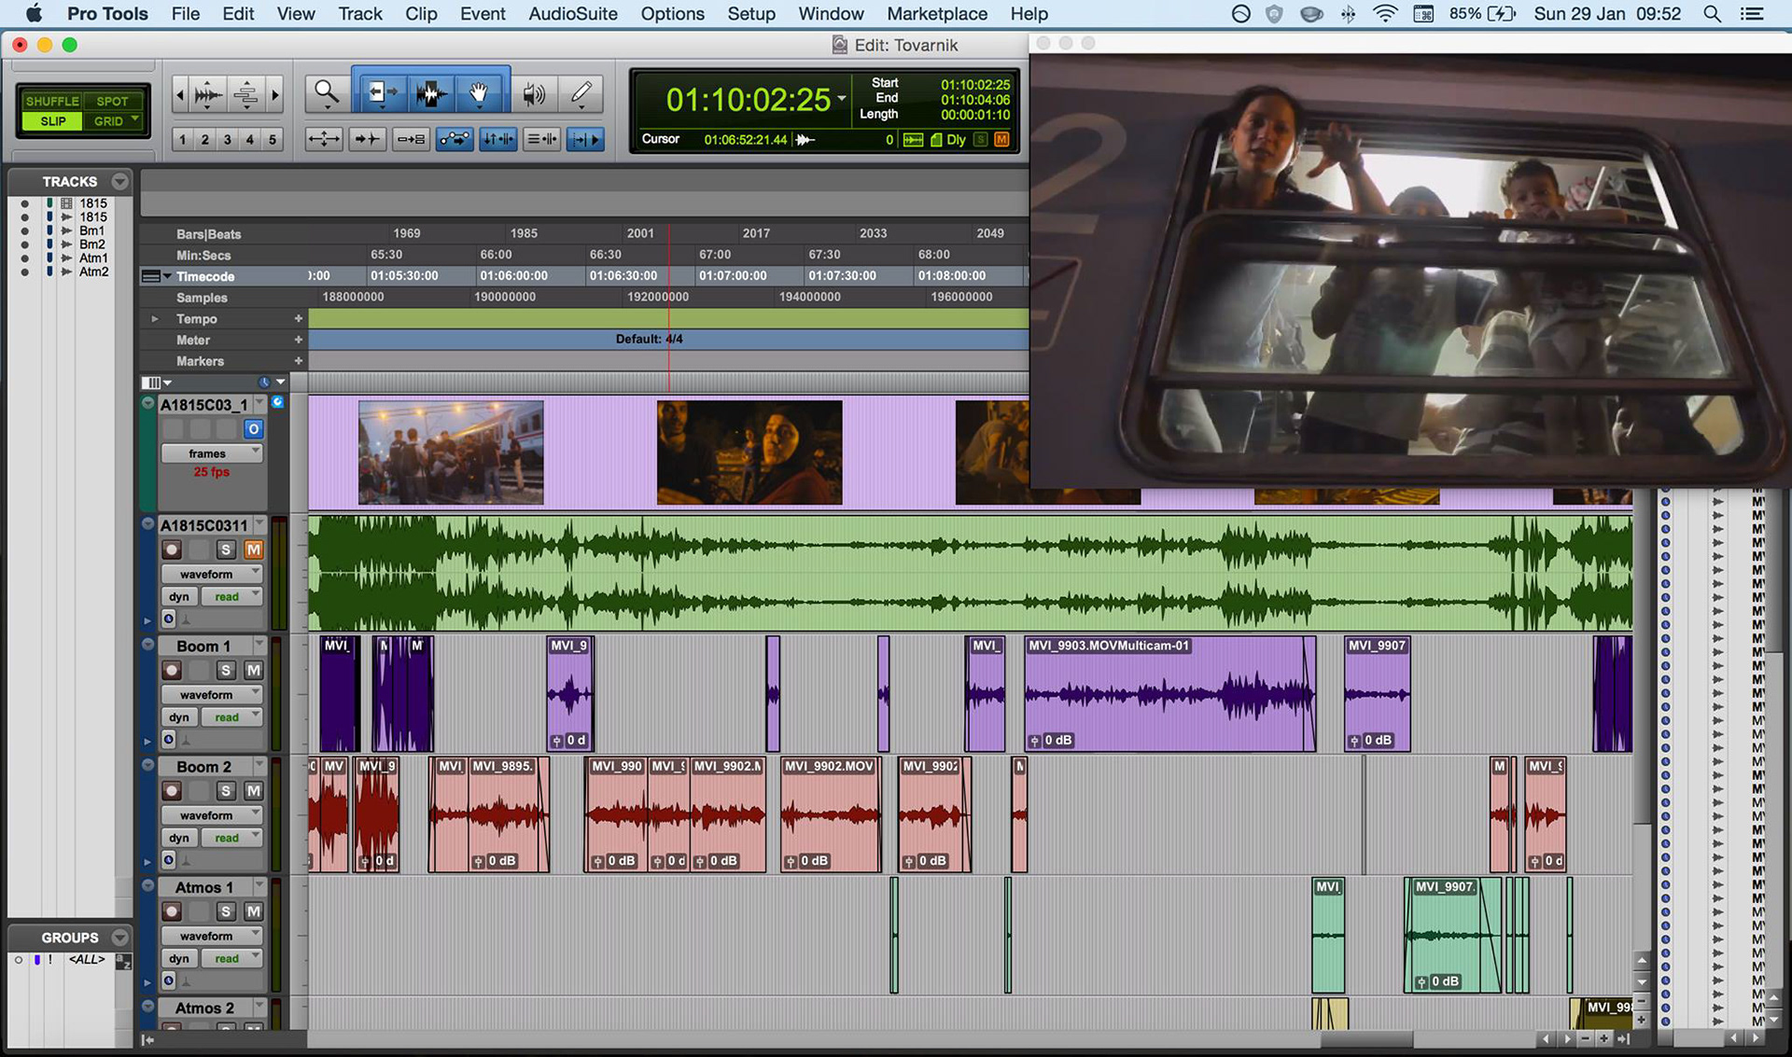This screenshot has height=1057, width=1792.
Task: Mute the Atmos 1 track
Action: point(253,911)
